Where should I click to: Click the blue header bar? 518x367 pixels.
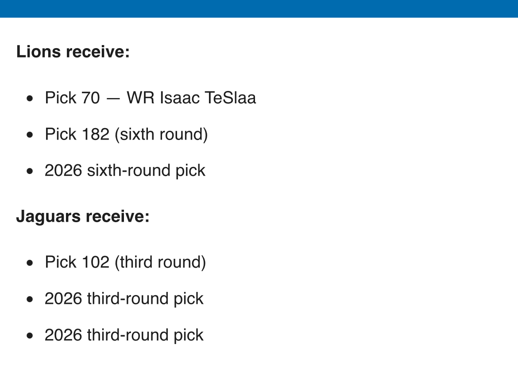(x=259, y=8)
